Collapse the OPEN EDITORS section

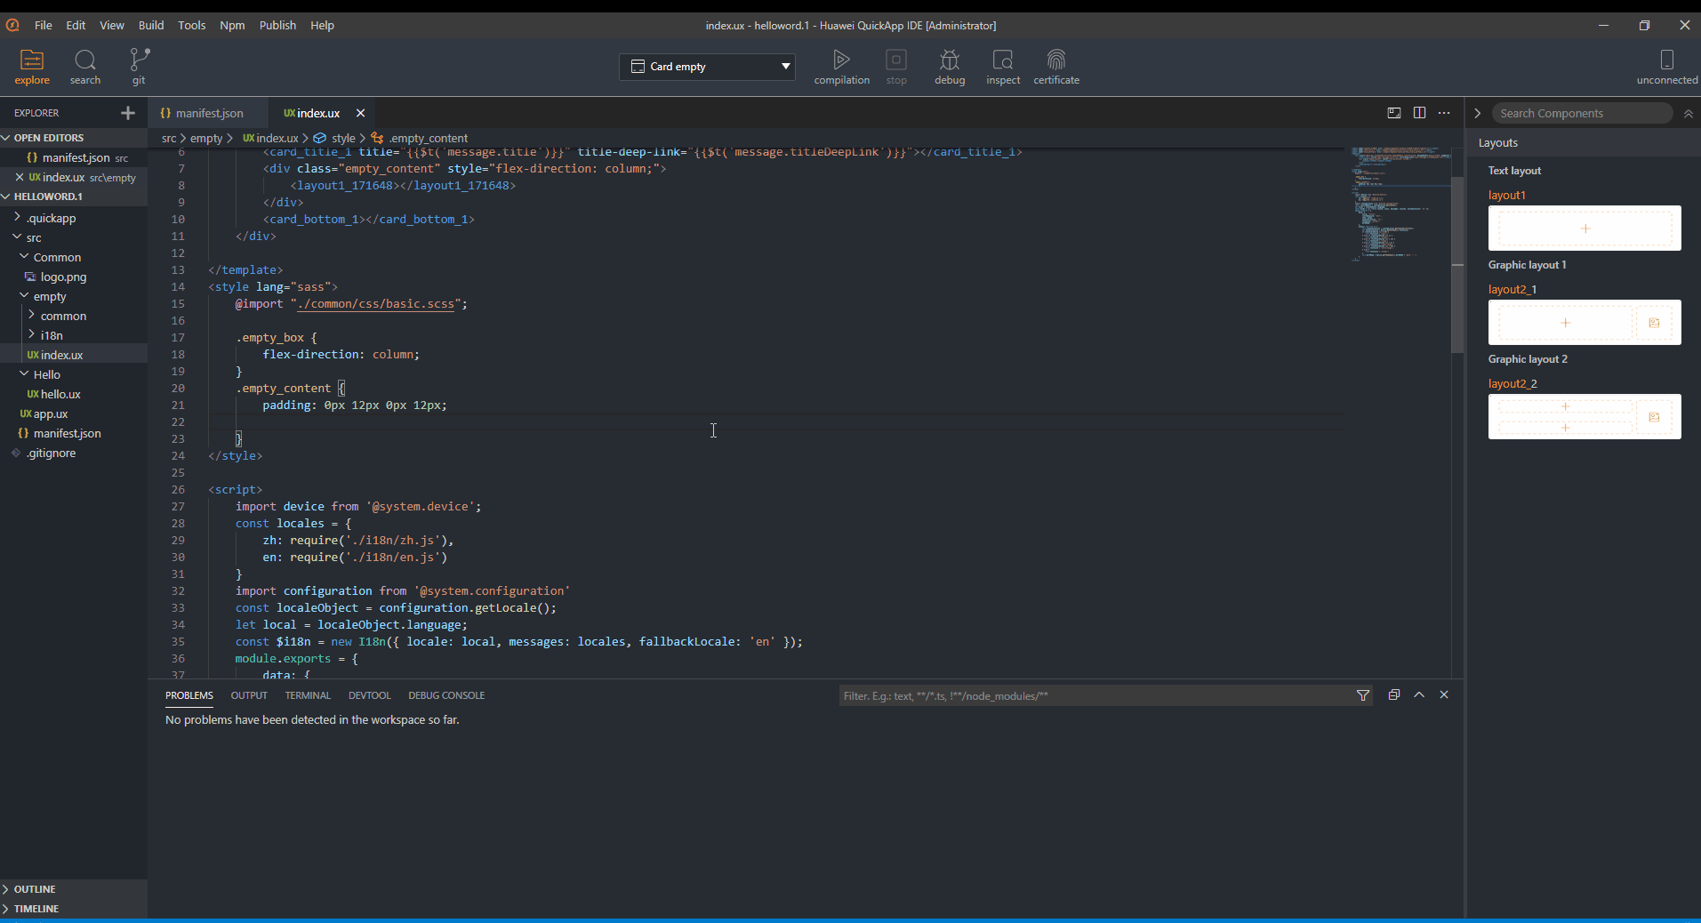74,138
